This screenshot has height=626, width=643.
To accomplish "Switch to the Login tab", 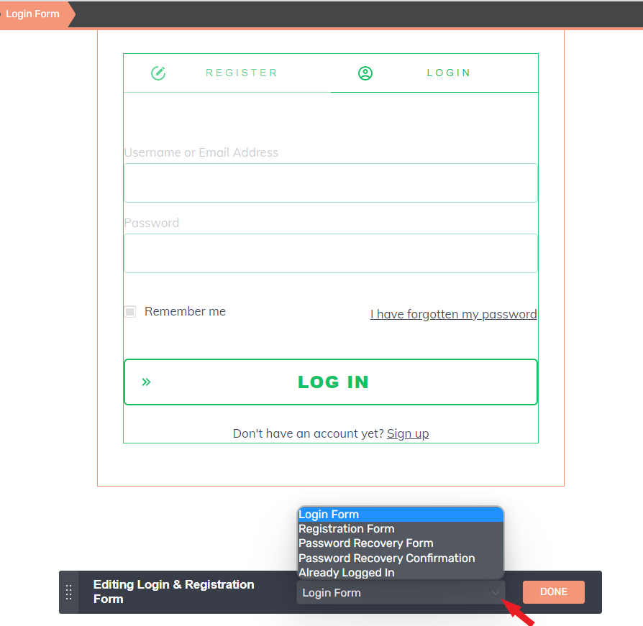I will [x=434, y=73].
